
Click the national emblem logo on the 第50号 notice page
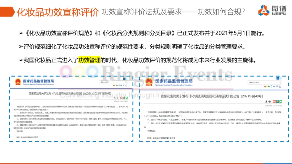18,82
